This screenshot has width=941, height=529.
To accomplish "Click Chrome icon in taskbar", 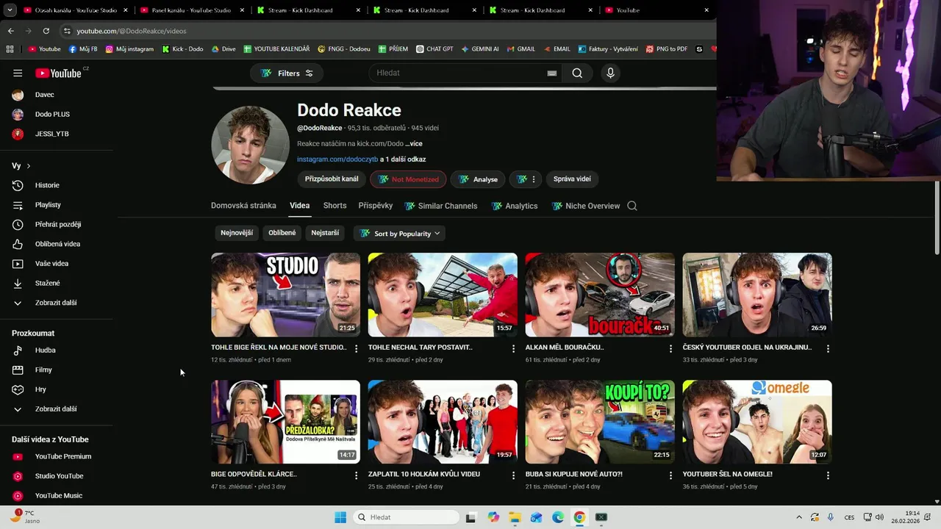I will pyautogui.click(x=579, y=517).
